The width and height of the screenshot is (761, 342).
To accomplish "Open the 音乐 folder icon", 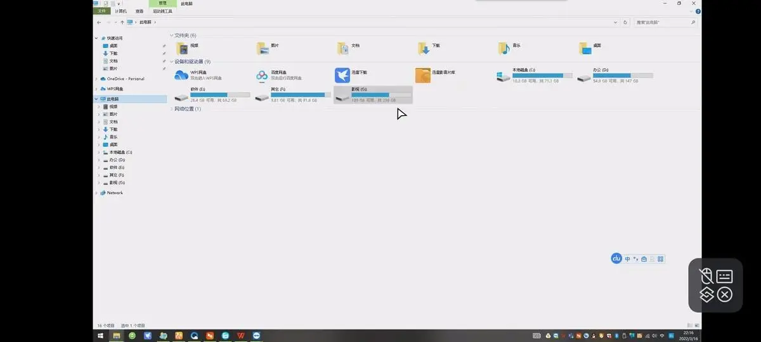I will [x=504, y=49].
